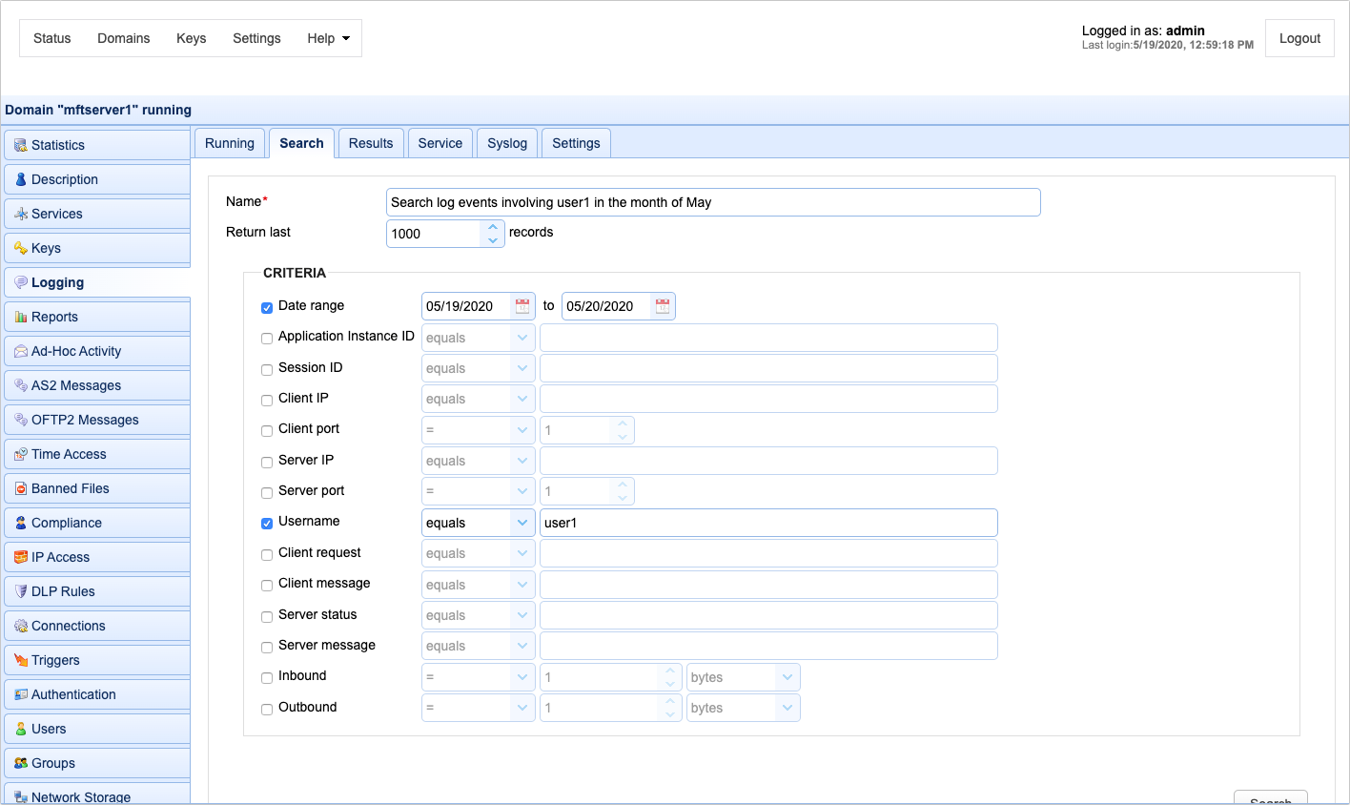Enable the Client message checkbox

(267, 585)
